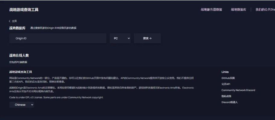This screenshot has height=120, width=275.
Task: Open the GitHub页面 link under Links
Action: [x=228, y=78]
